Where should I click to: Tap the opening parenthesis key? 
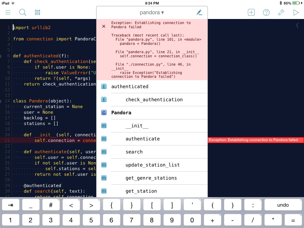tap(213, 205)
